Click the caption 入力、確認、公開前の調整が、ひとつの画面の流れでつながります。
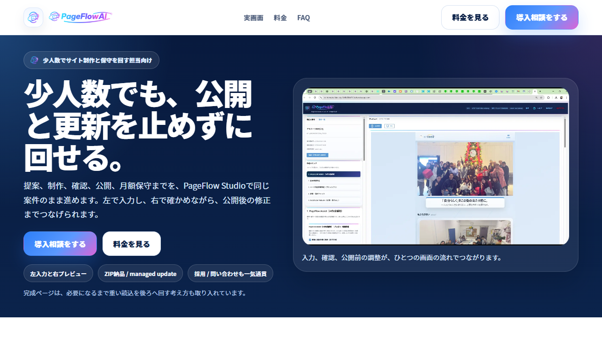This screenshot has height=338, width=602. coord(402,258)
